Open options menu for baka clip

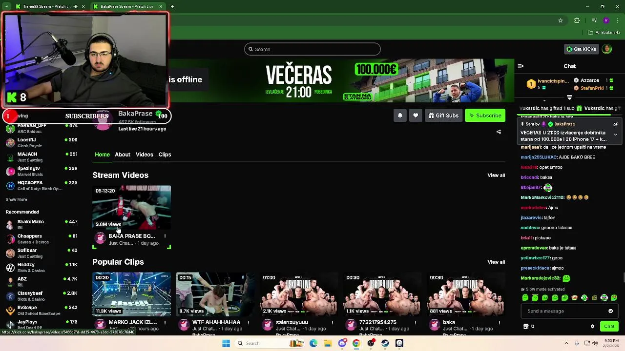[x=500, y=323]
